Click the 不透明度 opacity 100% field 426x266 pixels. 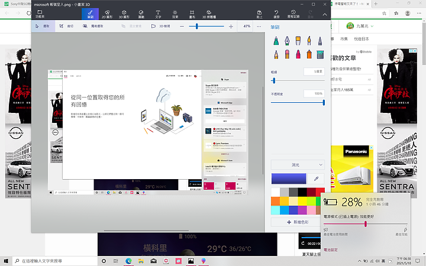(314, 93)
